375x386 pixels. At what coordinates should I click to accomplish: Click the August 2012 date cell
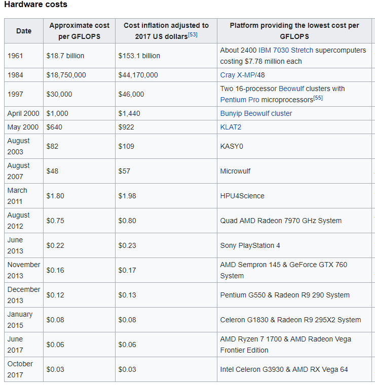[x=24, y=221]
